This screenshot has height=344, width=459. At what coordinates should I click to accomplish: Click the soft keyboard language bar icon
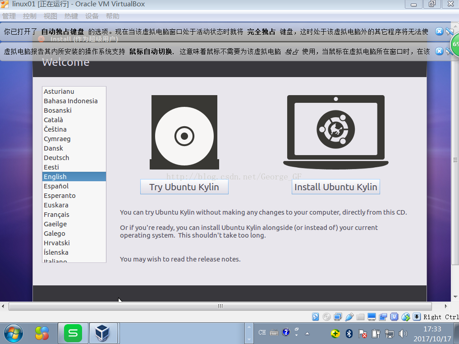274,332
